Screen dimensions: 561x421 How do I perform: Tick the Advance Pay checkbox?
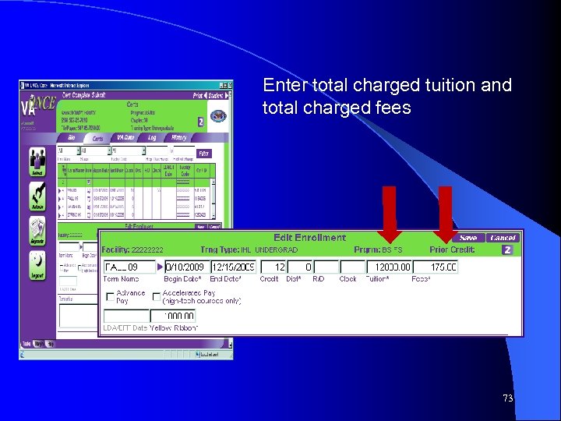[x=110, y=297]
